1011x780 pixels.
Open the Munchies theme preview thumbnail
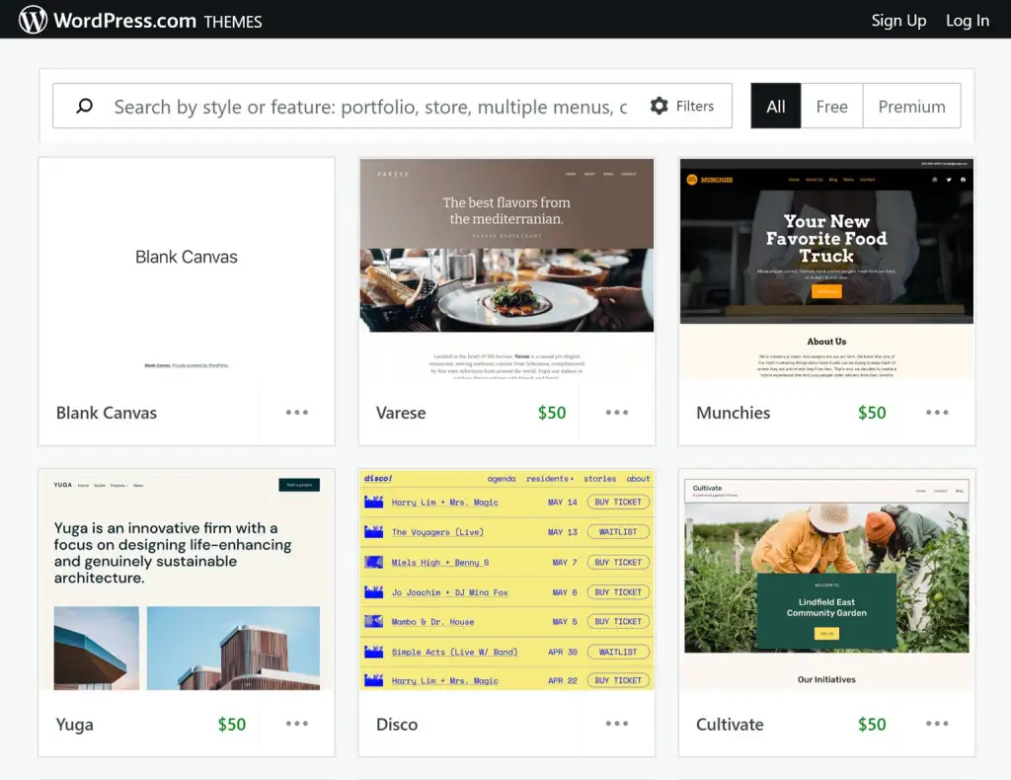[x=826, y=269]
